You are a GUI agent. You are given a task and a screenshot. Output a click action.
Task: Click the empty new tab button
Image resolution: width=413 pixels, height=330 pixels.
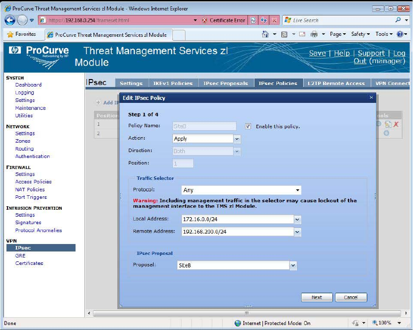click(179, 35)
